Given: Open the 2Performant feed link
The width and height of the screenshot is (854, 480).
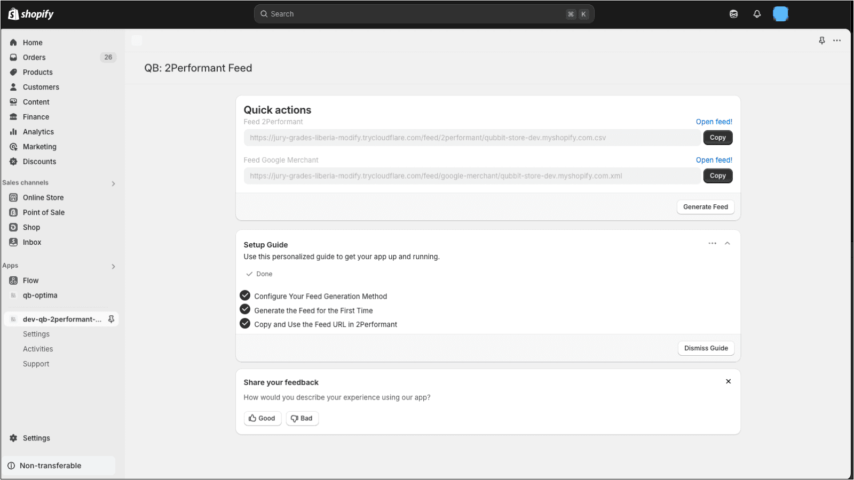Looking at the screenshot, I should pyautogui.click(x=714, y=122).
